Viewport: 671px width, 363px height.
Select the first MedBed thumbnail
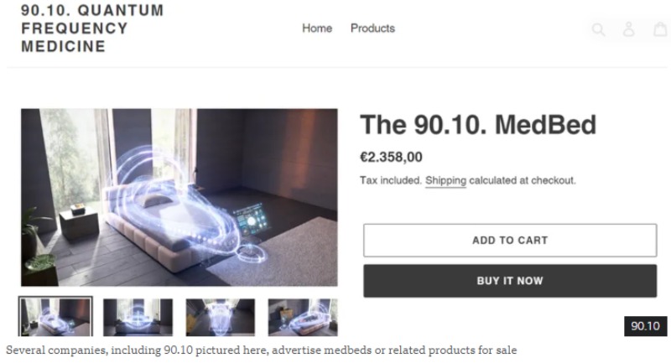coord(55,317)
